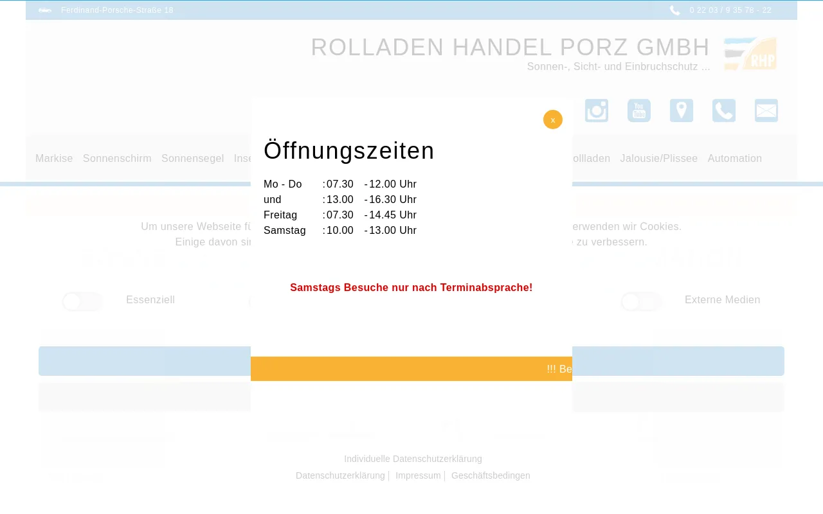Click the Mo - Do opening hours row
823x514 pixels.
click(x=340, y=184)
